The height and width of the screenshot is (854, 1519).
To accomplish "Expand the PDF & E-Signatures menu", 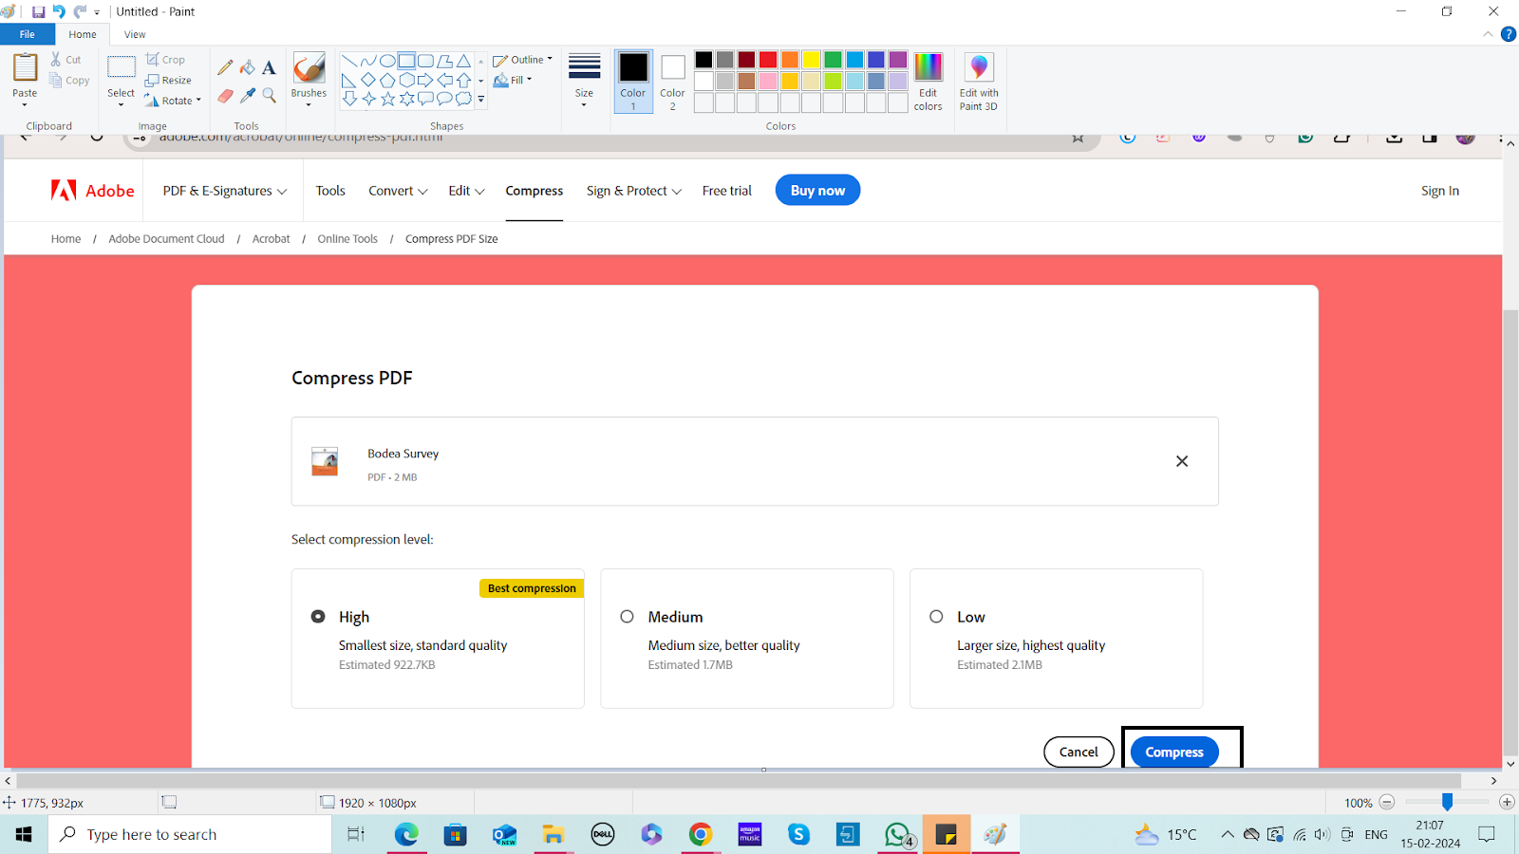I will coord(224,191).
